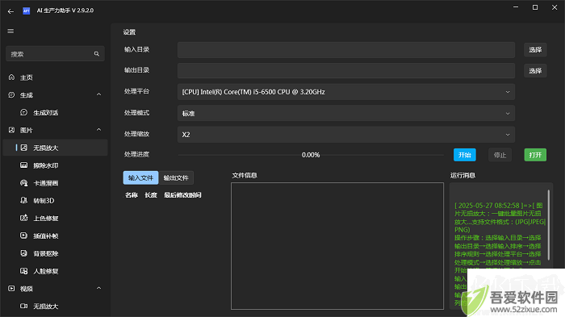The image size is (565, 317).
Task: Select 图片 无损放大 icon
Action: click(23, 148)
